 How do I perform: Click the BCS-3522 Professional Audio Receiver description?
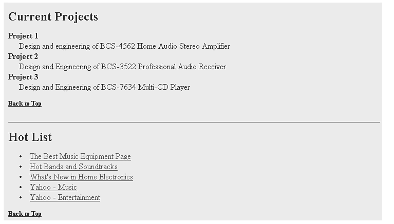click(x=122, y=67)
